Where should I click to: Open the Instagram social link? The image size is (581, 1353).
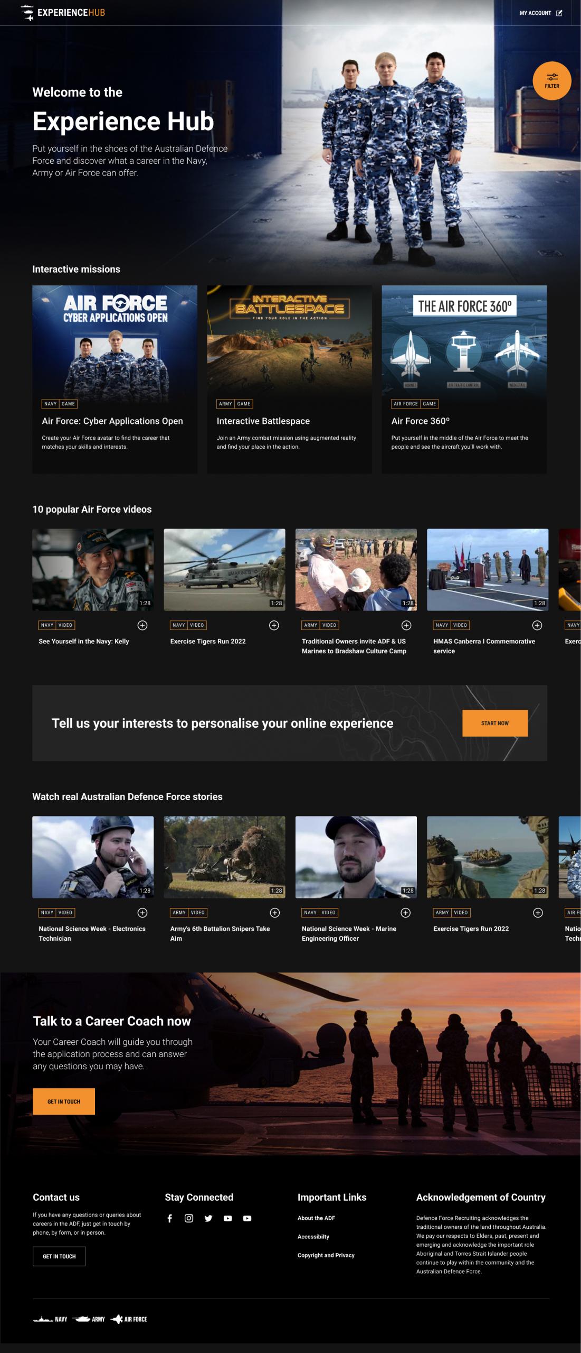click(x=189, y=1218)
